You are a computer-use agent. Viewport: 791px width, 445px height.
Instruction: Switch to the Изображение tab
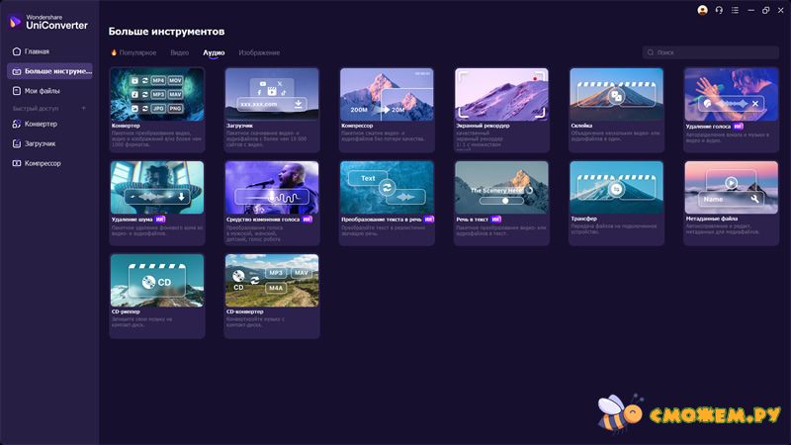pyautogui.click(x=259, y=52)
